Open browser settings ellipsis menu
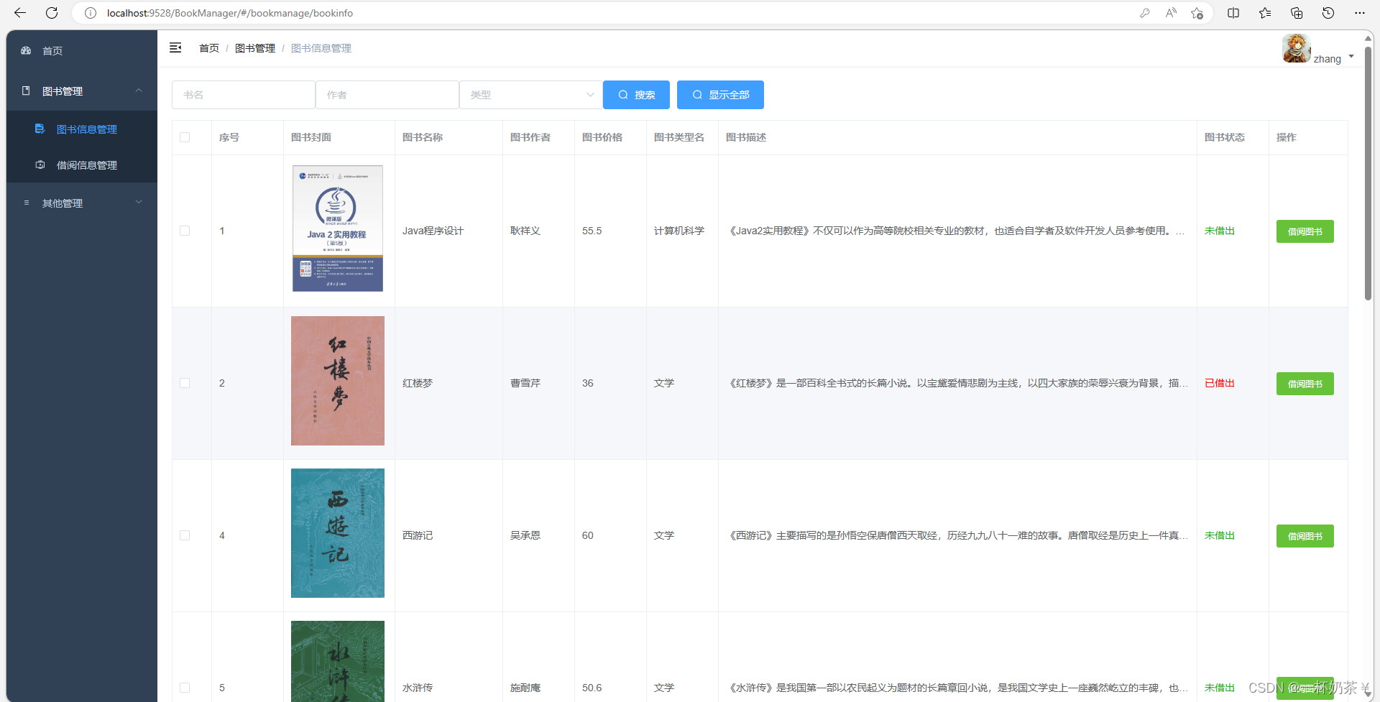Viewport: 1380px width, 702px height. pos(1360,13)
